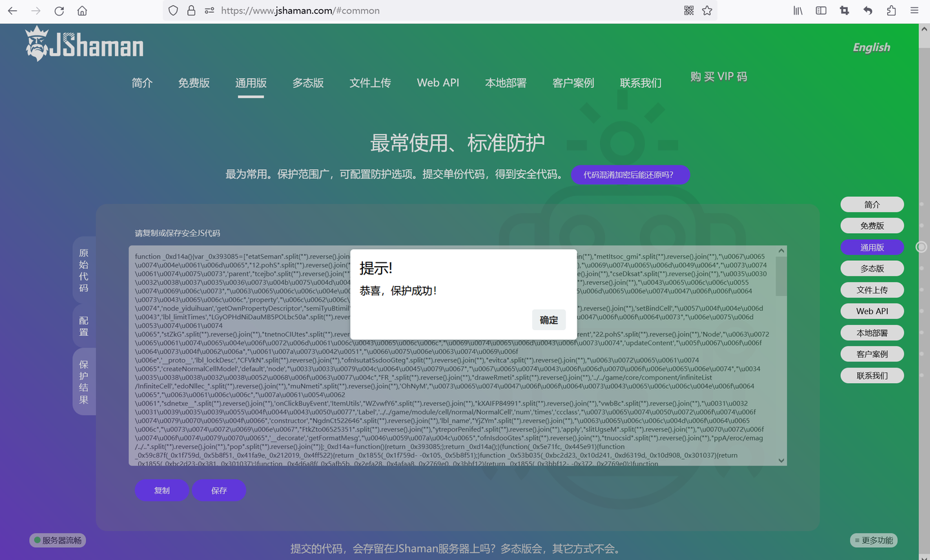Confirm the dialog with 确定 button
The image size is (930, 560).
coord(549,320)
